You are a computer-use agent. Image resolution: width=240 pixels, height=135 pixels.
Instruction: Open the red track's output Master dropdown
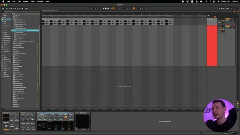(x=221, y=31)
